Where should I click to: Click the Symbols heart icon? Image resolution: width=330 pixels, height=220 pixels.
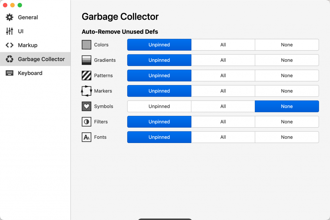[x=86, y=107]
